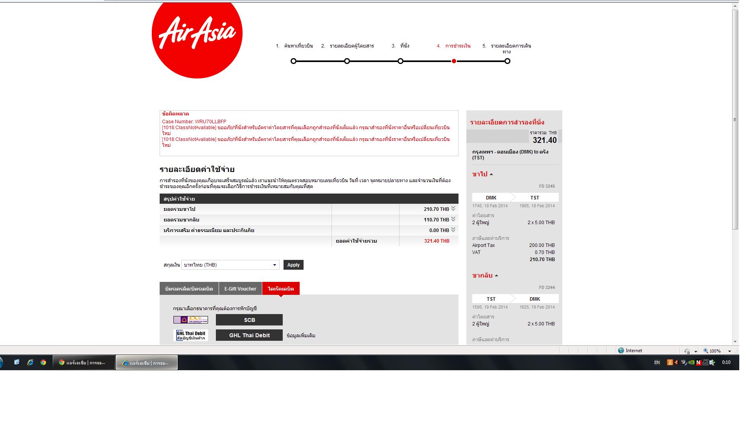755x424 pixels.
Task: Switch to E-Gift Voucher tab
Action: [x=240, y=289]
